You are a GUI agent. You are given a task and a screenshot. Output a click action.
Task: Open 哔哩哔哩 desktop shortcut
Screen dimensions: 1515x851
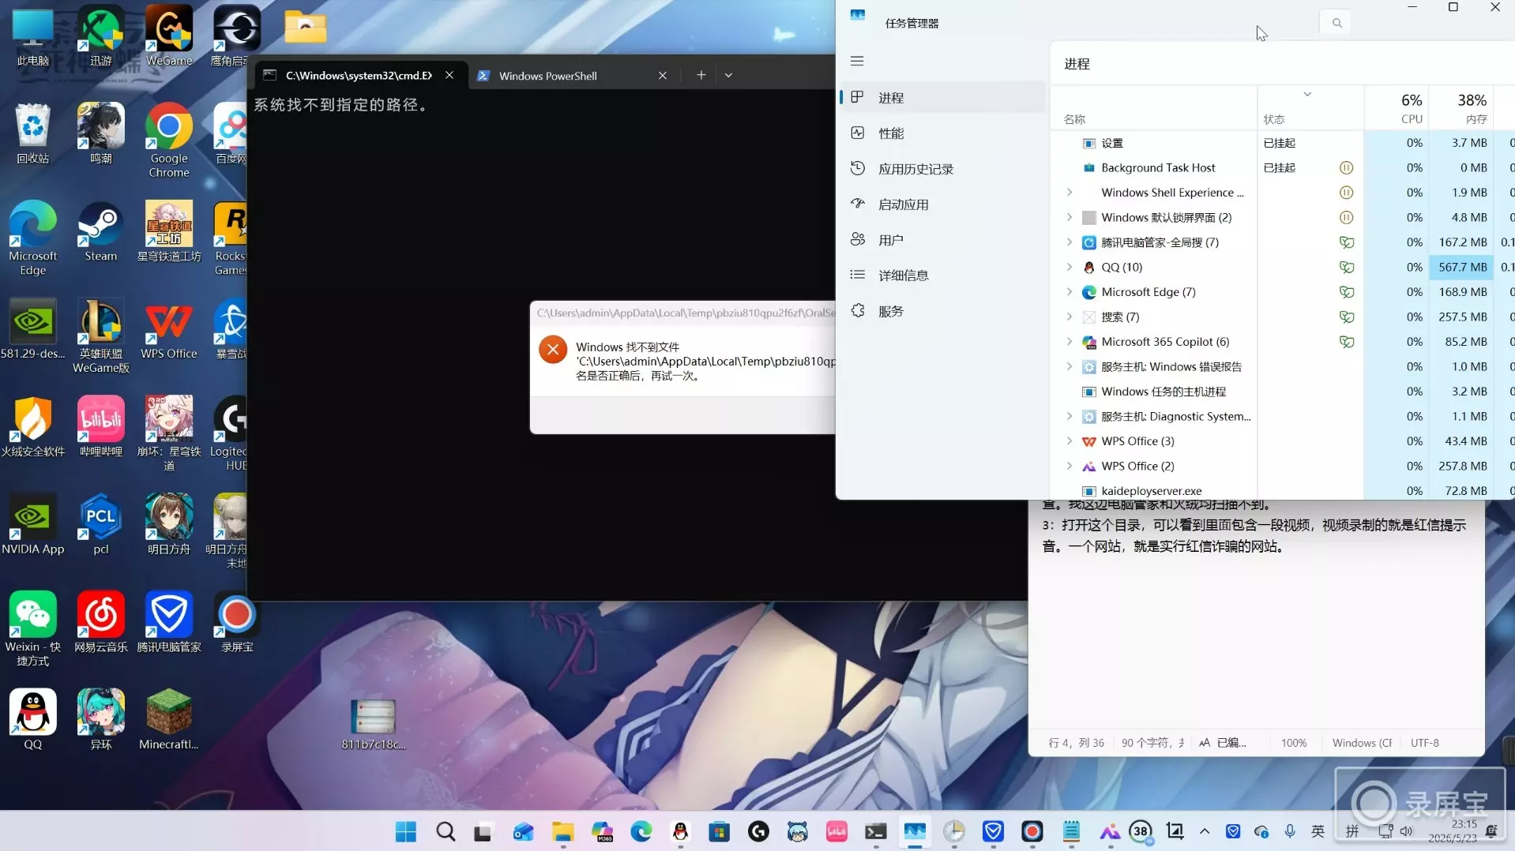click(x=100, y=427)
